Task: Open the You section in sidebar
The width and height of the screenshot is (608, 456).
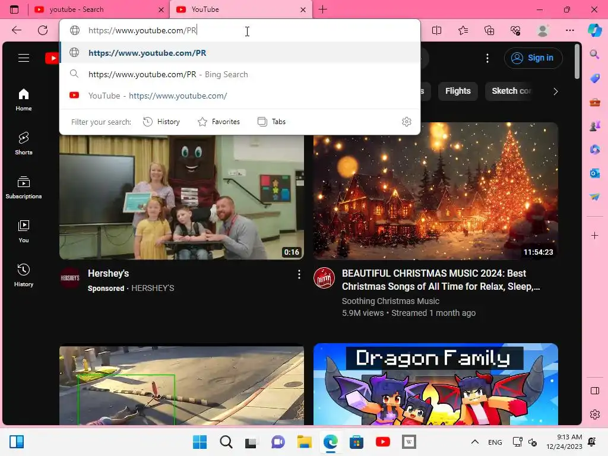Action: 24,232
